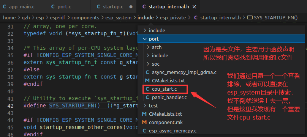
Task: Click the C icon of async_memcpy_impl_gdma.c
Action: (147, 72)
